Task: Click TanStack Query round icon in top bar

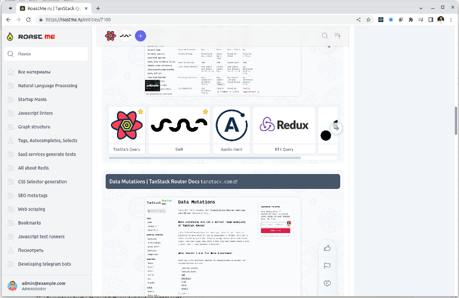Action: [x=110, y=36]
